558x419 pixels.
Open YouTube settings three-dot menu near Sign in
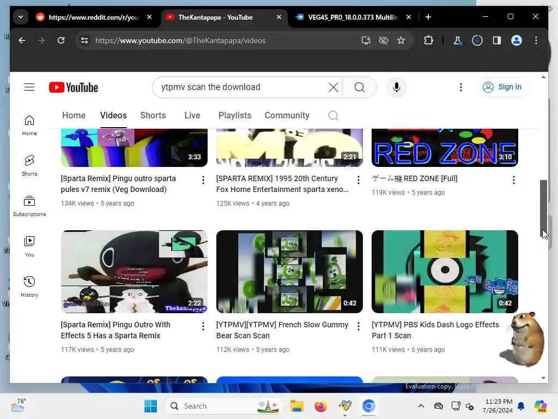pyautogui.click(x=461, y=87)
